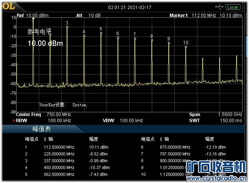Click the SWT label
Image resolution: width=249 pixels, height=183 pixels.
tap(194, 121)
